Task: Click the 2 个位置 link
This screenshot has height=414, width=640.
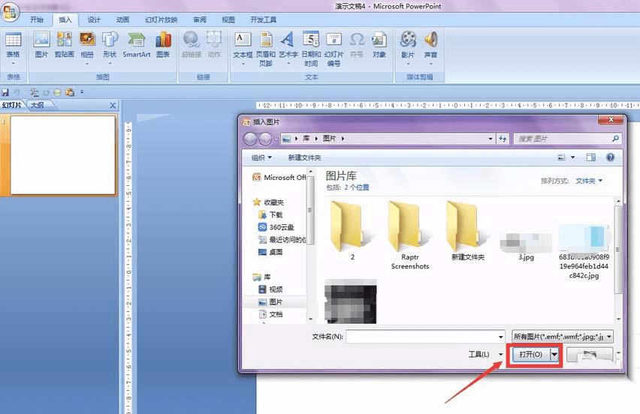Action: point(356,187)
